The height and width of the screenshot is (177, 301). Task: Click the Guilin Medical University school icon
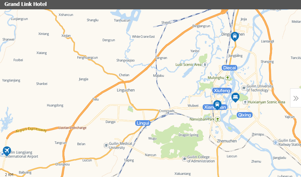pos(106,145)
